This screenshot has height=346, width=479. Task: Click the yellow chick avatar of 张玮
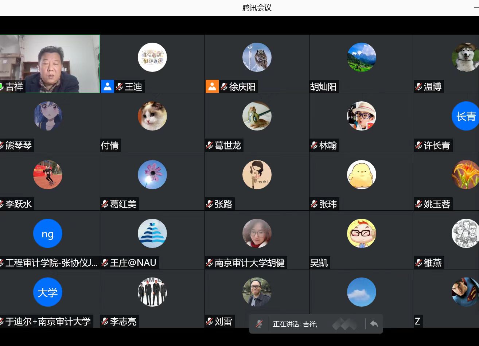[362, 175]
